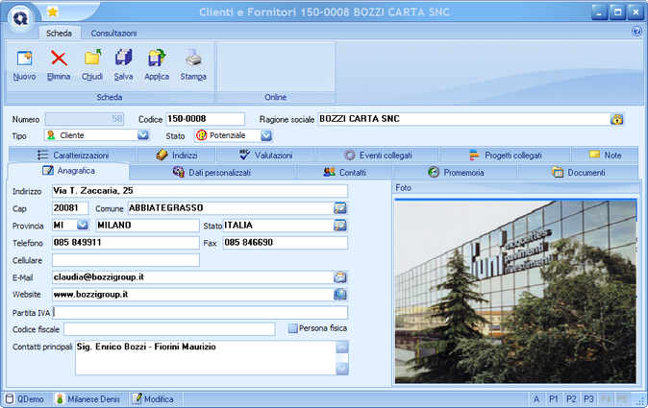This screenshot has width=648, height=408.
Task: Open the round application menu logo
Action: point(20,18)
